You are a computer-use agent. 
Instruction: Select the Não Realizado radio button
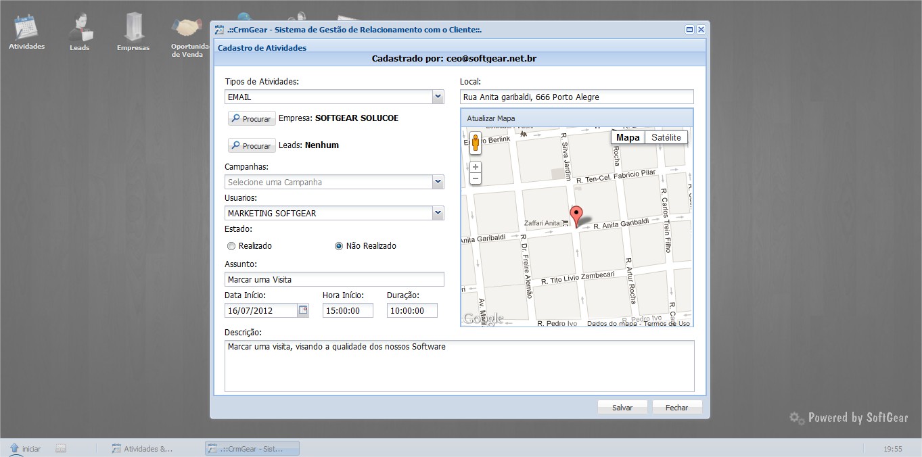click(x=339, y=246)
